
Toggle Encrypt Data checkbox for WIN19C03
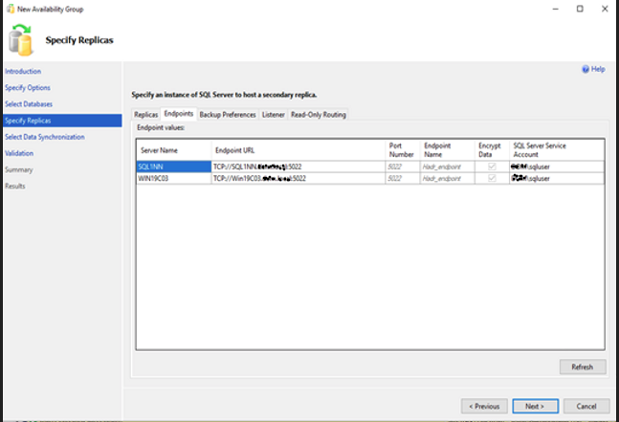pos(493,178)
